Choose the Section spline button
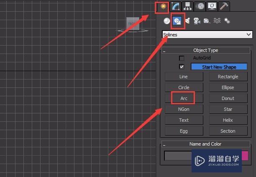This screenshot has height=177, width=256. pos(228,131)
